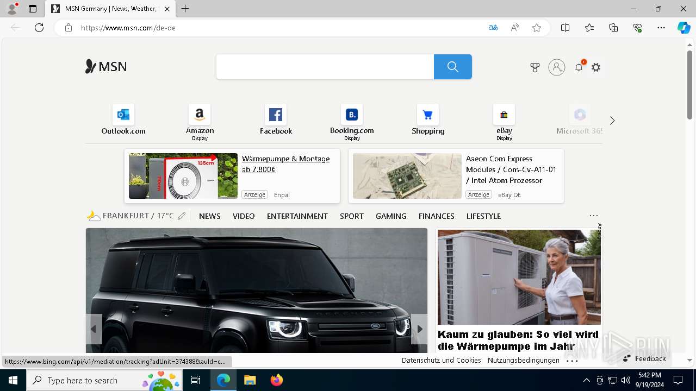Viewport: 696px width, 391px height.
Task: Open Edge Settings and more menu
Action: pyautogui.click(x=661, y=28)
